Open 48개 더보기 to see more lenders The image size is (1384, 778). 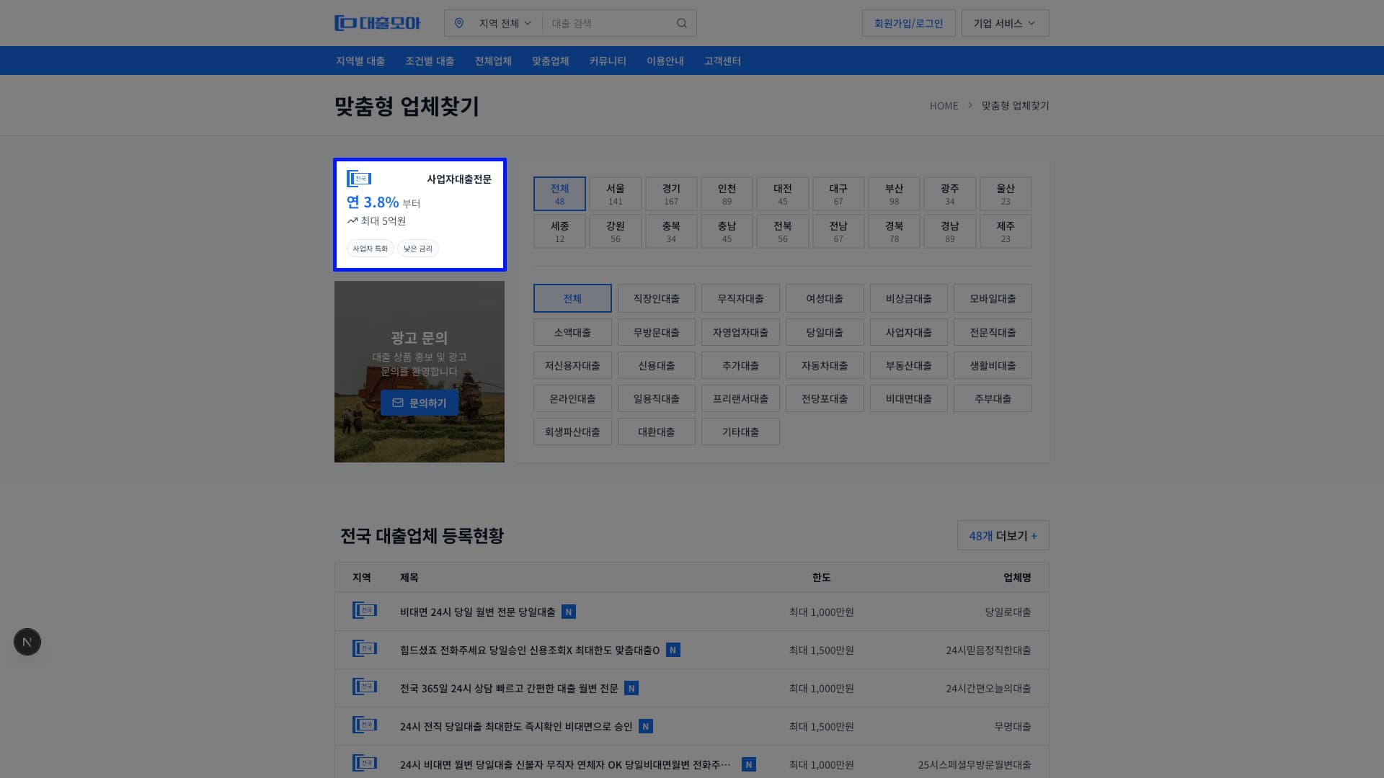click(x=1003, y=535)
